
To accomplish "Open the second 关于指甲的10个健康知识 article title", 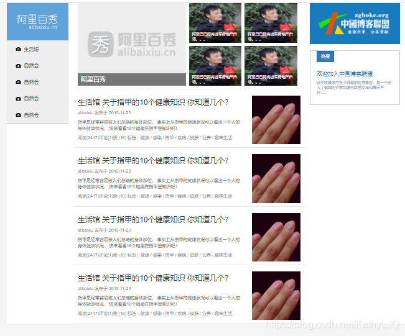I will click(x=153, y=161).
